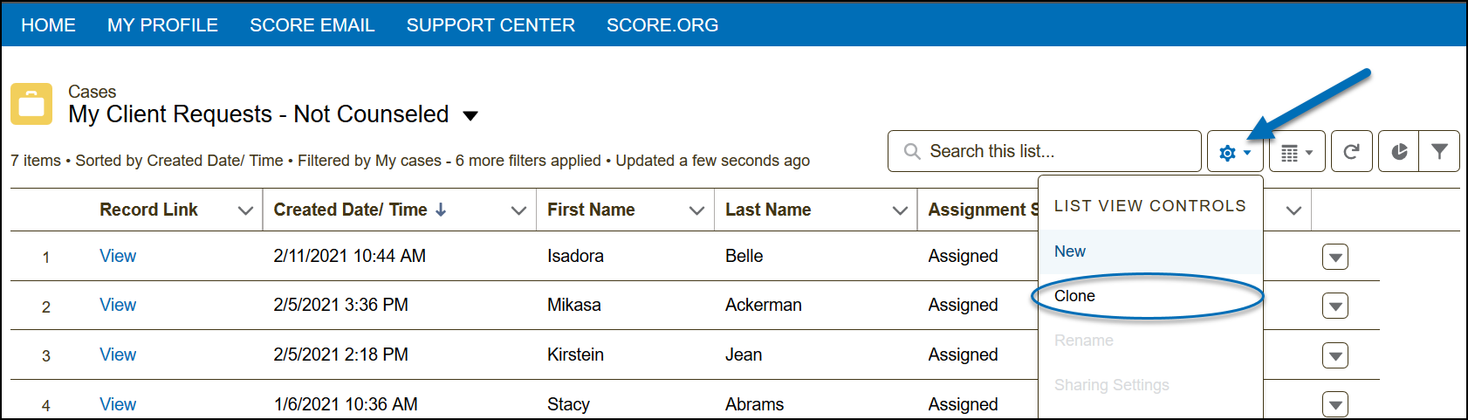Open the SUPPORT CENTER tab

click(x=490, y=25)
